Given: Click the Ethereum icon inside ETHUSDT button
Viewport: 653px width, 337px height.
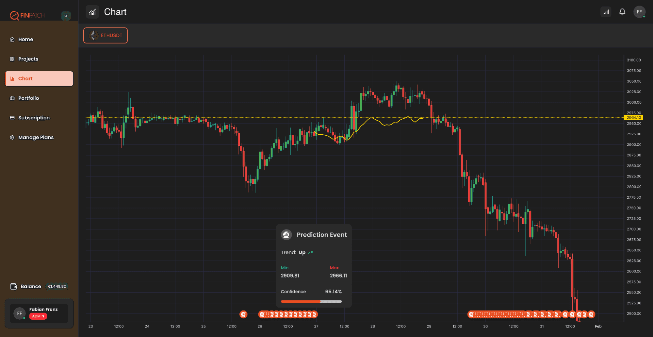Looking at the screenshot, I should 93,35.
